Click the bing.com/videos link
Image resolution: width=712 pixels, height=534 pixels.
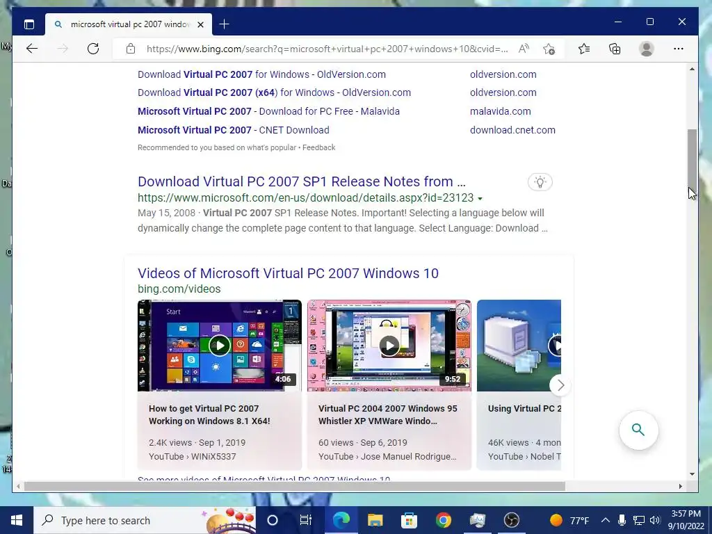coord(179,289)
